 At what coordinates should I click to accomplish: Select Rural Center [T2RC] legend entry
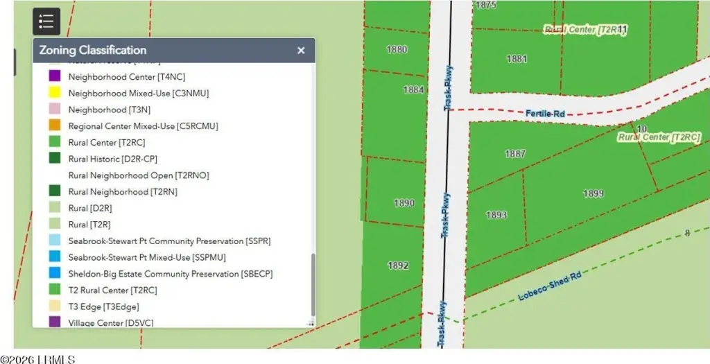coord(107,142)
